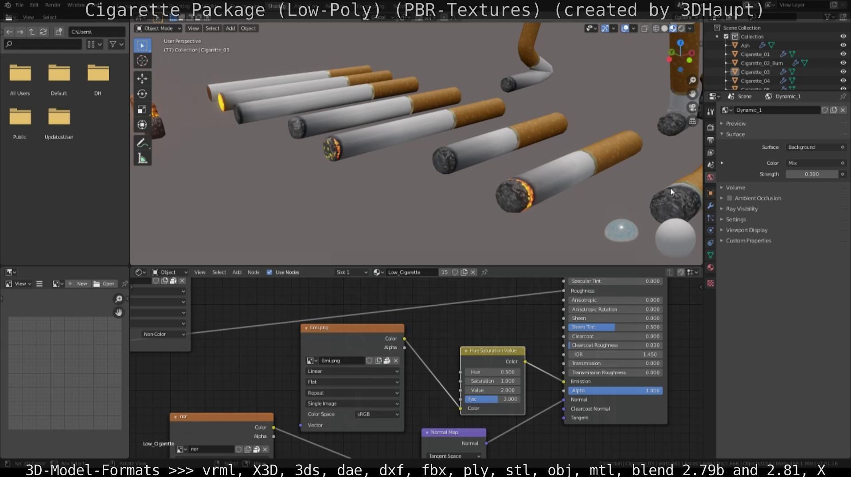Switch to wireframe viewport shading
The height and width of the screenshot is (477, 851).
(656, 28)
